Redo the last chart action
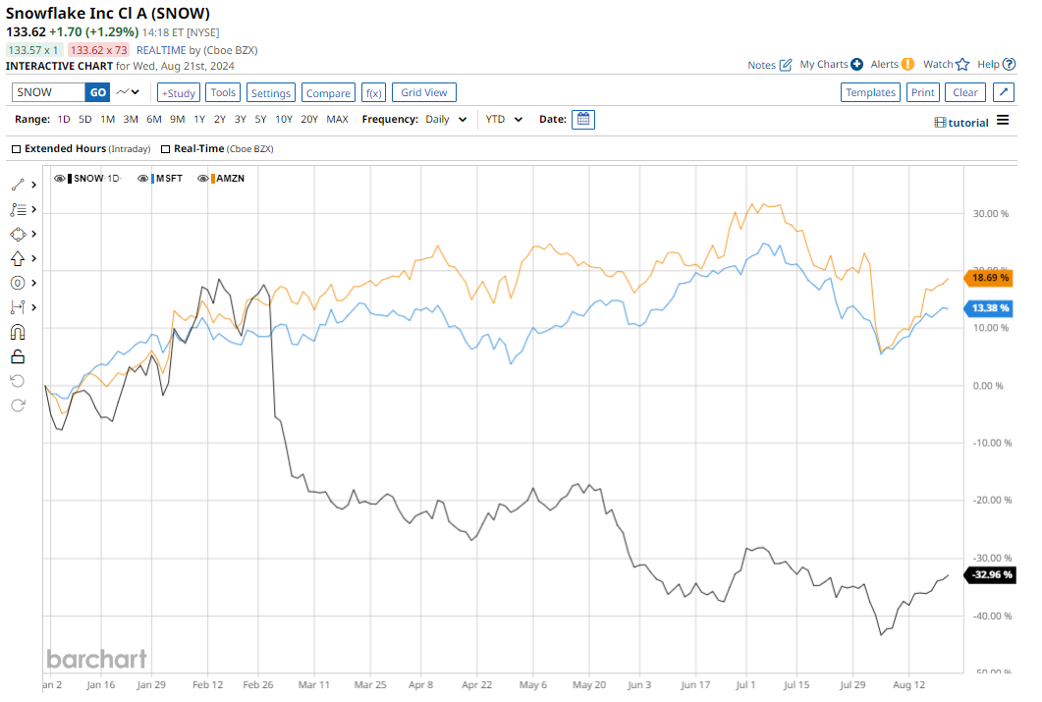Viewport: 1042px width, 702px height. pyautogui.click(x=18, y=405)
